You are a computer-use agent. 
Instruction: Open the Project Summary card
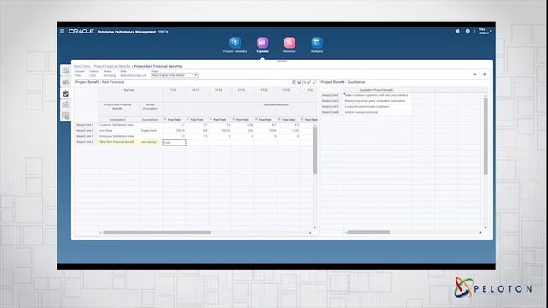click(x=235, y=45)
